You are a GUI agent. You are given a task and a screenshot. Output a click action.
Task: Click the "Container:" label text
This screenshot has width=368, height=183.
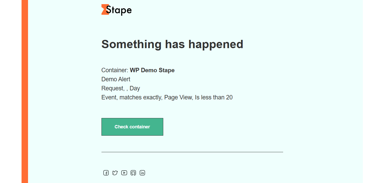point(115,70)
